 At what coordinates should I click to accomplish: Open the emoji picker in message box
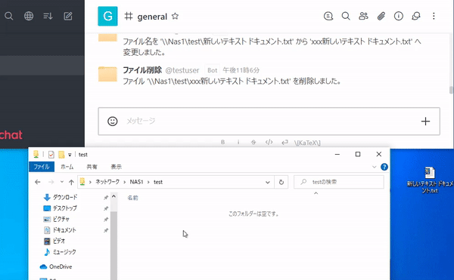tap(112, 121)
